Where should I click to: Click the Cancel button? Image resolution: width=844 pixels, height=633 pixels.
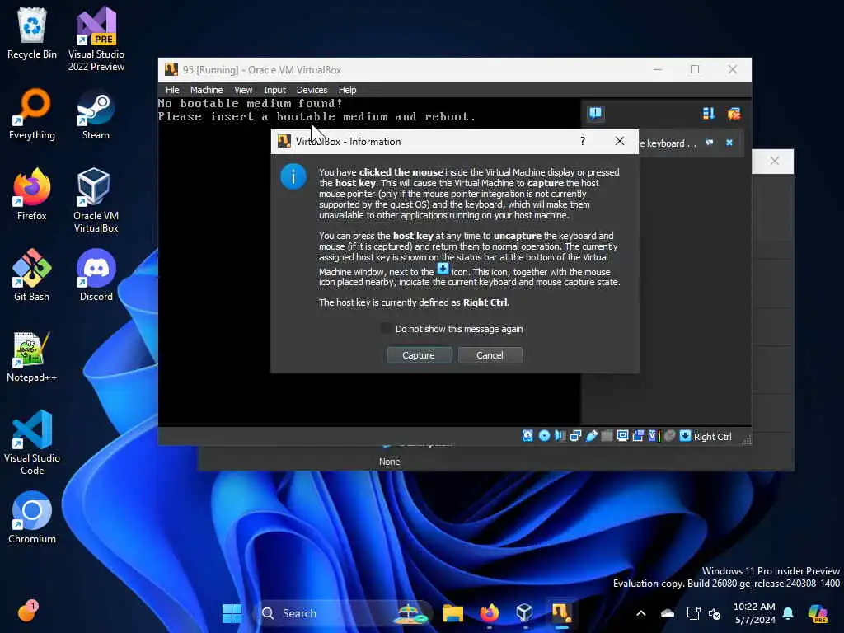click(x=490, y=355)
